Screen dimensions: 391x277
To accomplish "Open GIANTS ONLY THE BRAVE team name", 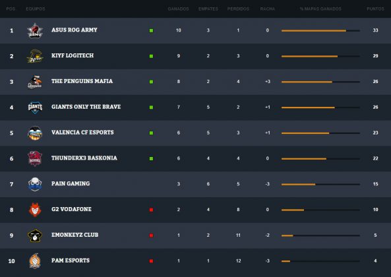I will click(86, 107).
